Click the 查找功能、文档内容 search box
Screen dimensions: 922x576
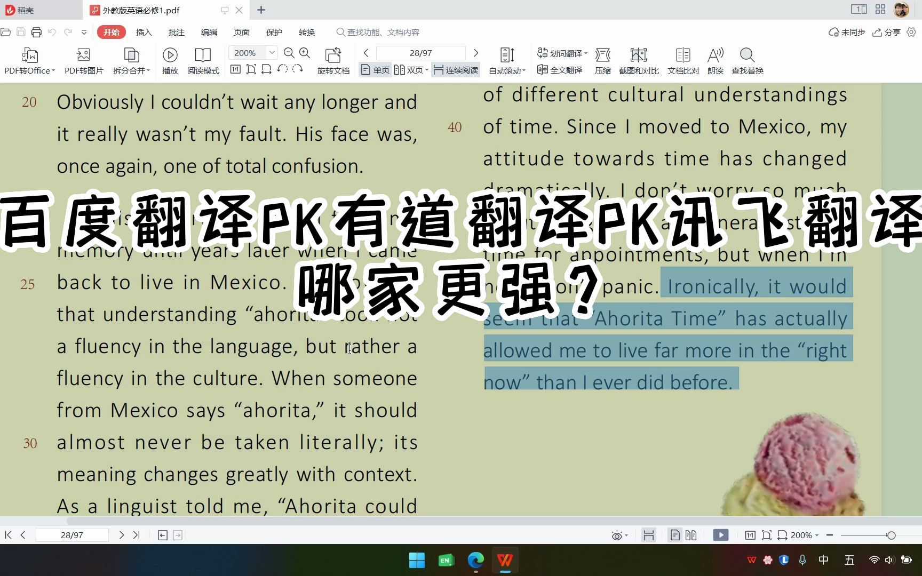click(x=378, y=33)
